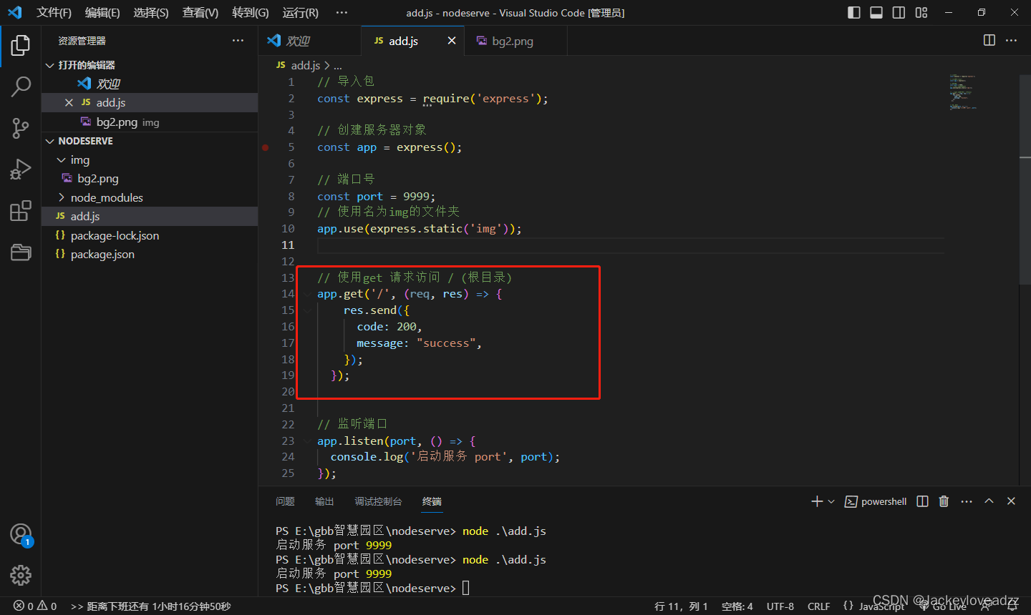Viewport: 1031px width, 615px height.
Task: Click the Accounts icon in the activity bar
Action: tap(20, 535)
